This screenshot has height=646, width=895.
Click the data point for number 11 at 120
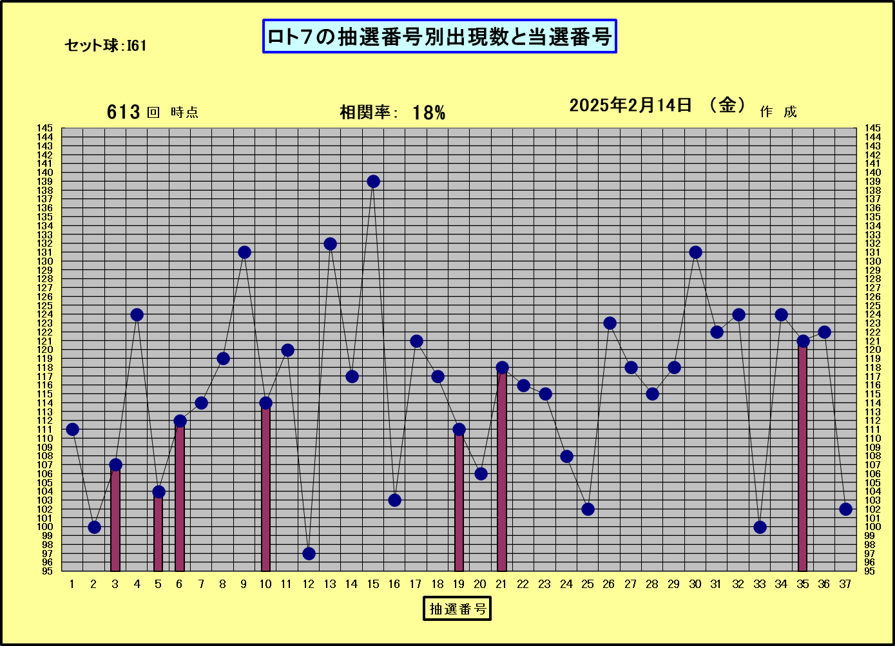pos(287,350)
